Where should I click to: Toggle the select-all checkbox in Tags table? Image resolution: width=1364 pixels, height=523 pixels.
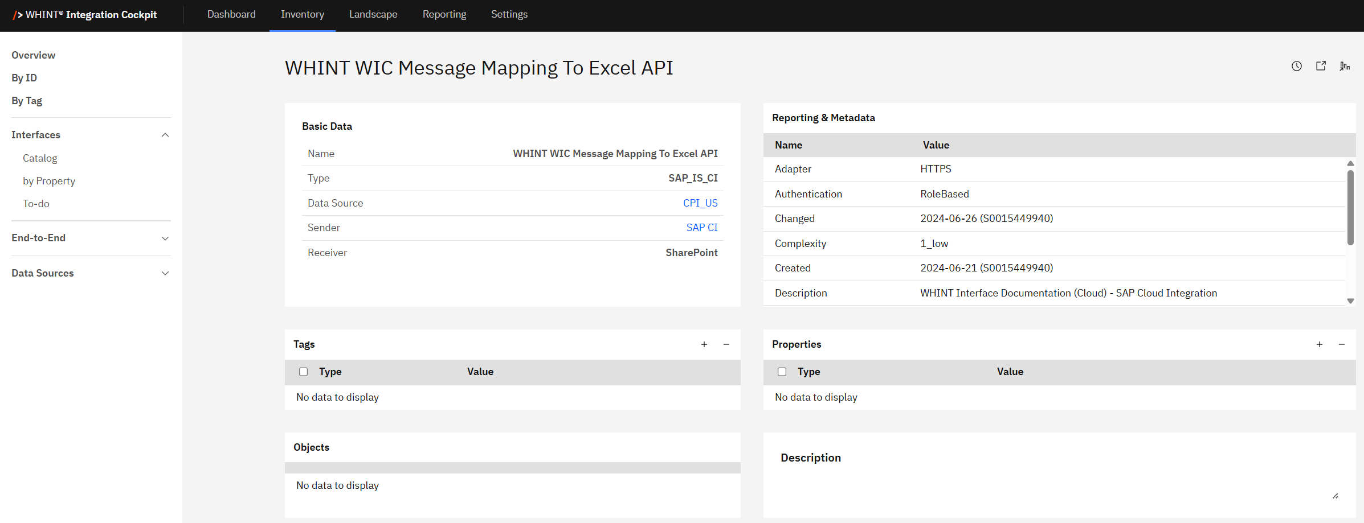click(x=304, y=372)
